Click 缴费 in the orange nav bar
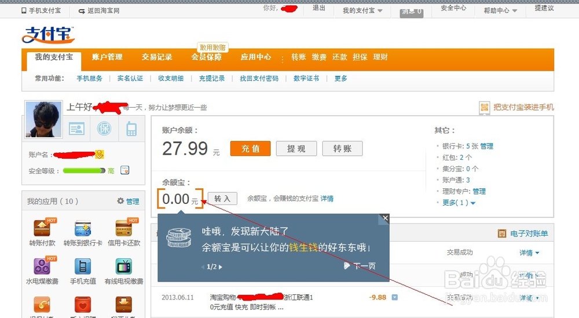Screen dimensions: 579x318 [319, 57]
